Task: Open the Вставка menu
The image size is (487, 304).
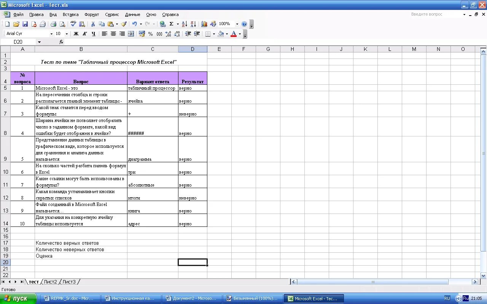Action: point(71,14)
